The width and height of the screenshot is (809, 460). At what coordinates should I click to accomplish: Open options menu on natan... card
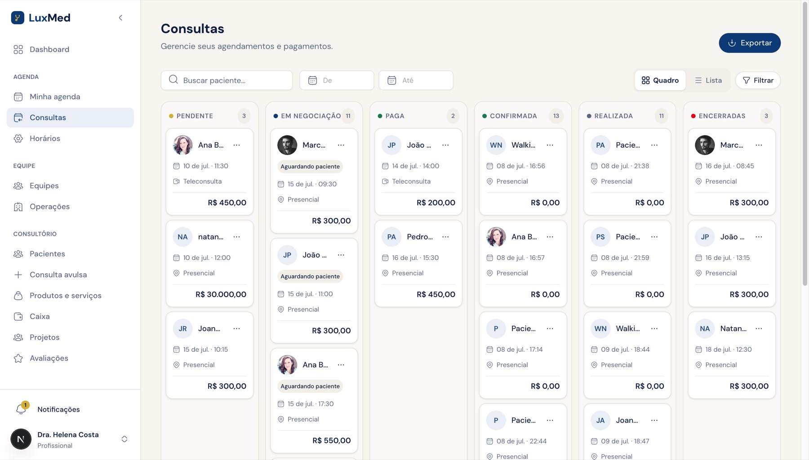(237, 237)
